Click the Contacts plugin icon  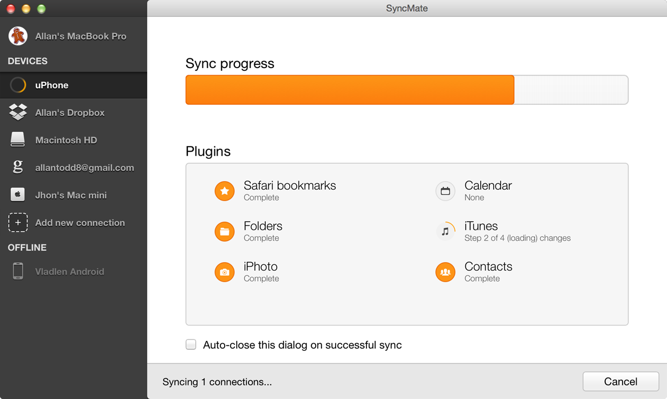445,272
